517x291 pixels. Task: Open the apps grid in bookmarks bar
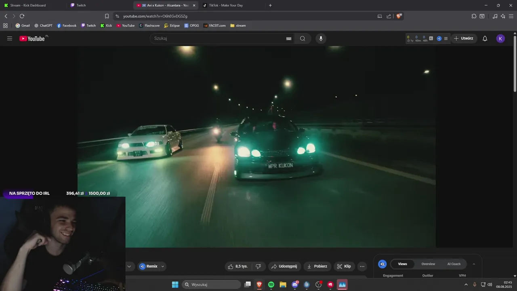5,25
